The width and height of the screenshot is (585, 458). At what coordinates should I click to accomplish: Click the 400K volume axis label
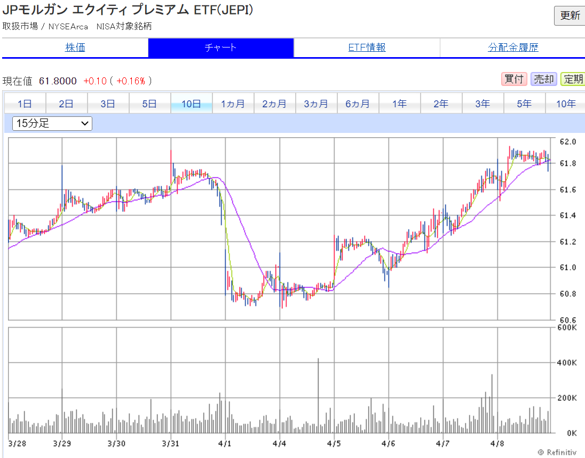tap(567, 362)
